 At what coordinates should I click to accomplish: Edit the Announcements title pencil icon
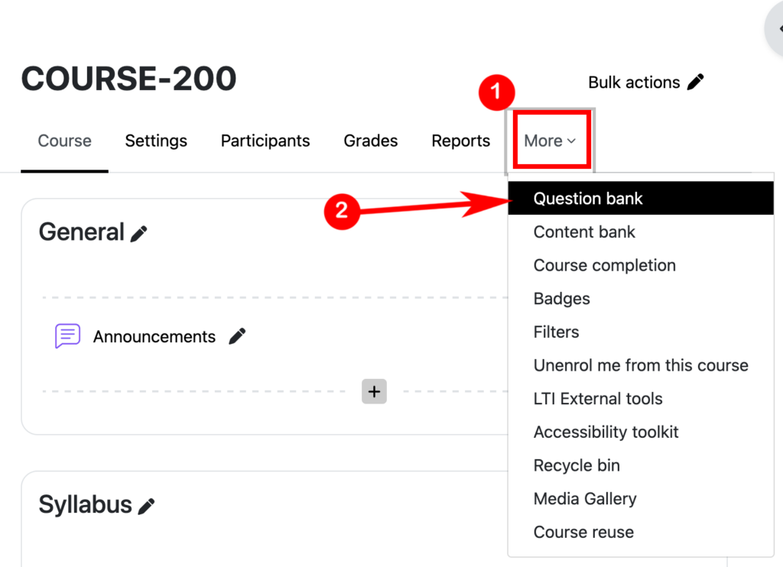[x=238, y=336]
